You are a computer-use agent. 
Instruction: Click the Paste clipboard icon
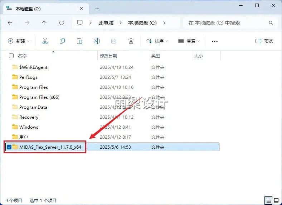(x=79, y=41)
